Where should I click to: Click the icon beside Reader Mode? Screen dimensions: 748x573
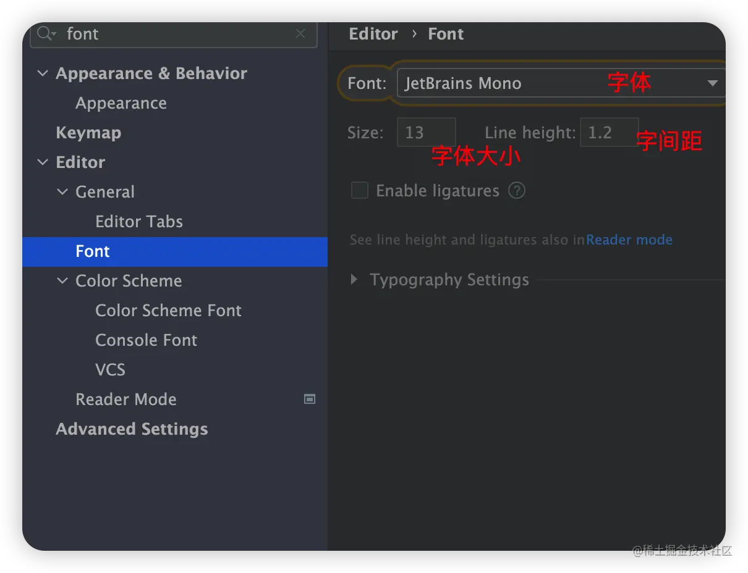pyautogui.click(x=310, y=399)
